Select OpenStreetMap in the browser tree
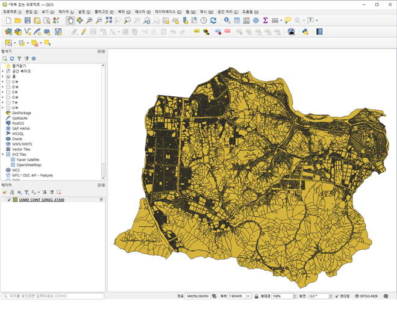 click(x=29, y=164)
